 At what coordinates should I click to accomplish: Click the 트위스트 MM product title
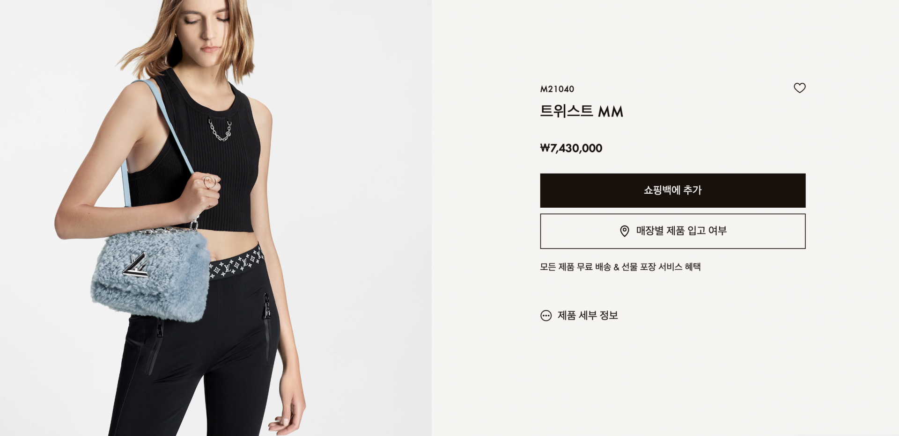[581, 111]
